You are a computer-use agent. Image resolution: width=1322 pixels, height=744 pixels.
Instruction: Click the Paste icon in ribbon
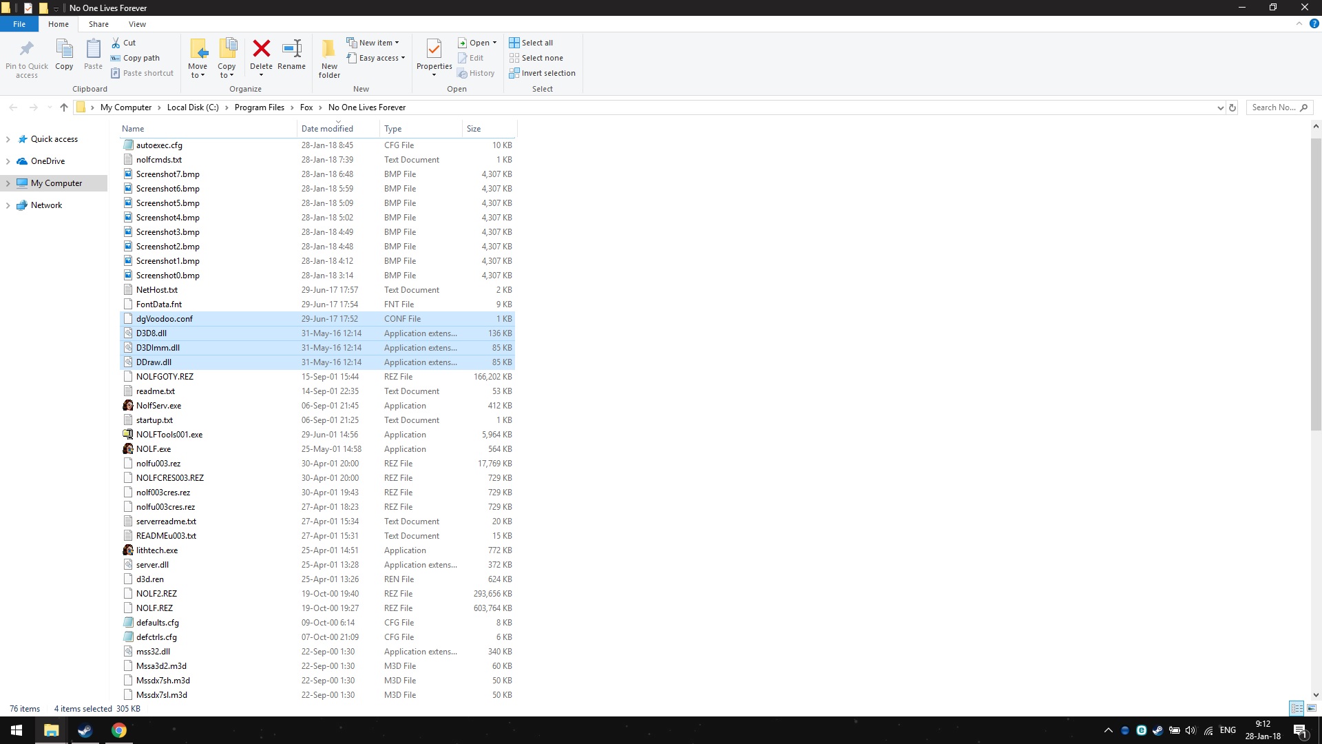(93, 49)
